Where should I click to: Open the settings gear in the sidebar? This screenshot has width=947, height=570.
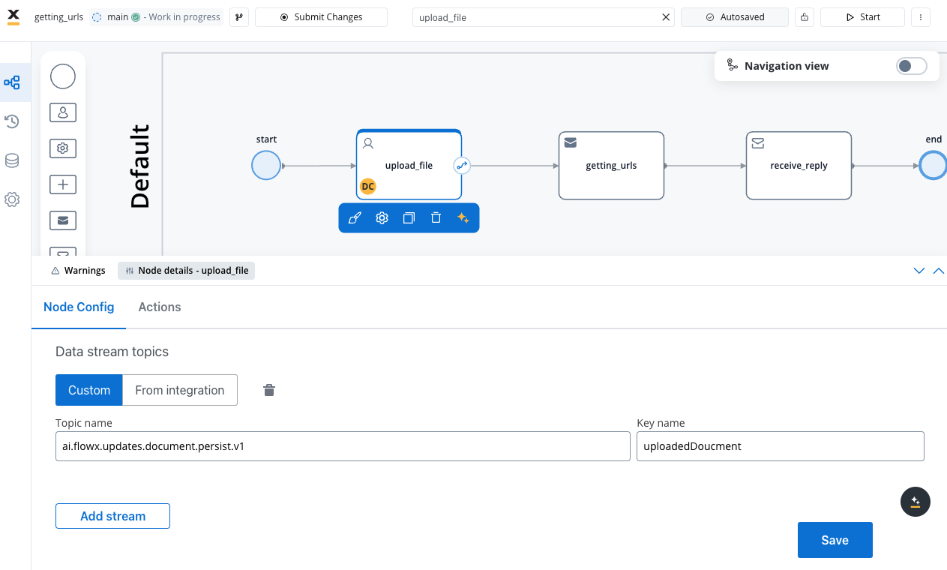point(12,199)
